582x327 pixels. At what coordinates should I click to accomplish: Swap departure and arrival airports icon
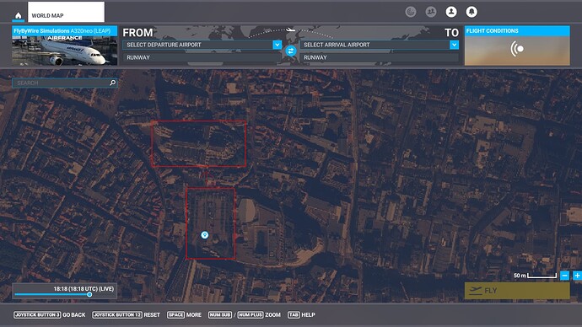click(291, 51)
